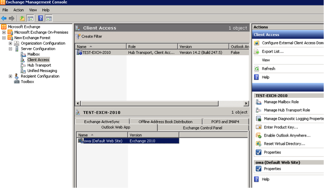
Task: Click the Manage Hub Transport Role icon
Action: coord(258,110)
